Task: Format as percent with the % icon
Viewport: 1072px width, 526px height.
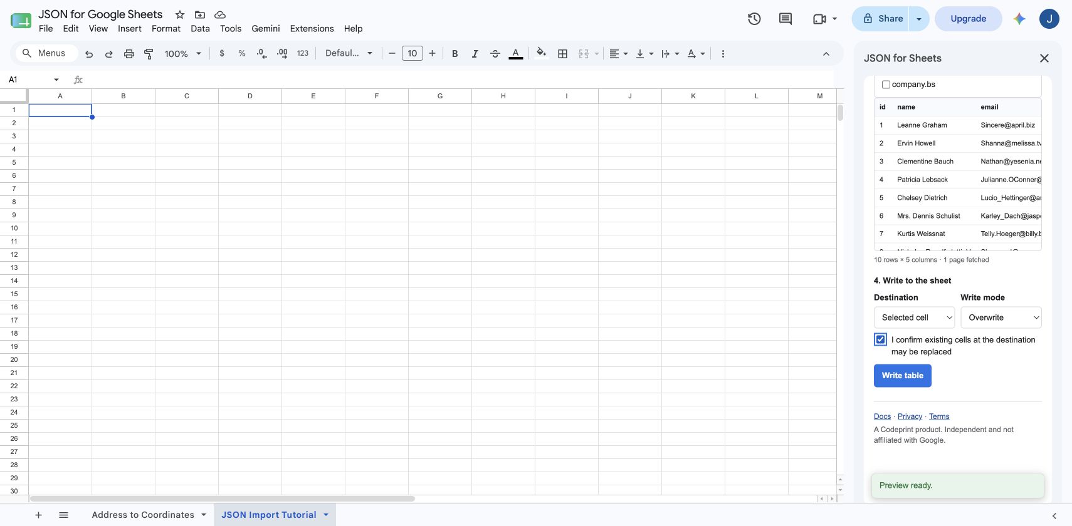Action: click(242, 54)
